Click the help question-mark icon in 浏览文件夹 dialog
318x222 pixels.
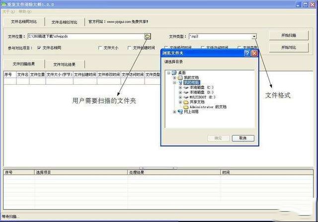(x=247, y=53)
